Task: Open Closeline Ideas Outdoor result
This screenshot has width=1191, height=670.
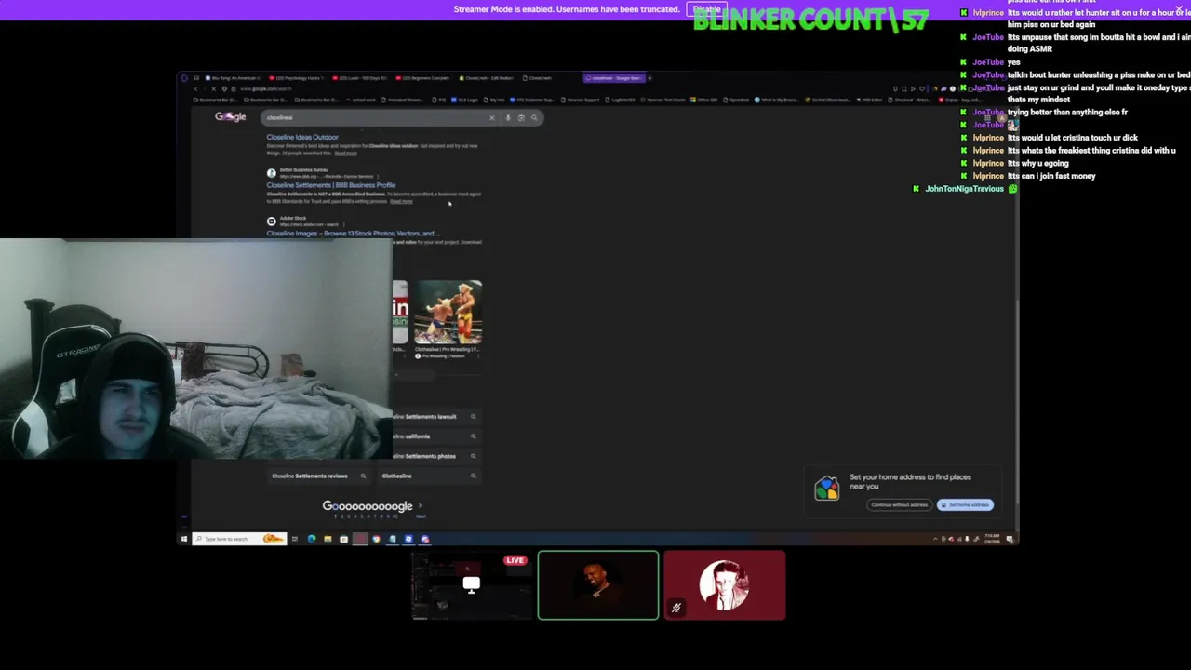Action: click(302, 137)
